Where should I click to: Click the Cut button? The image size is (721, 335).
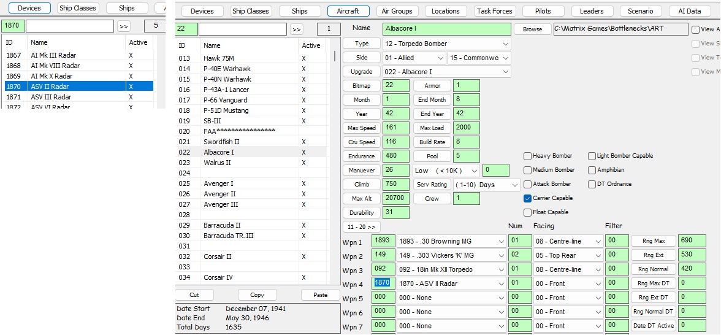[194, 295]
